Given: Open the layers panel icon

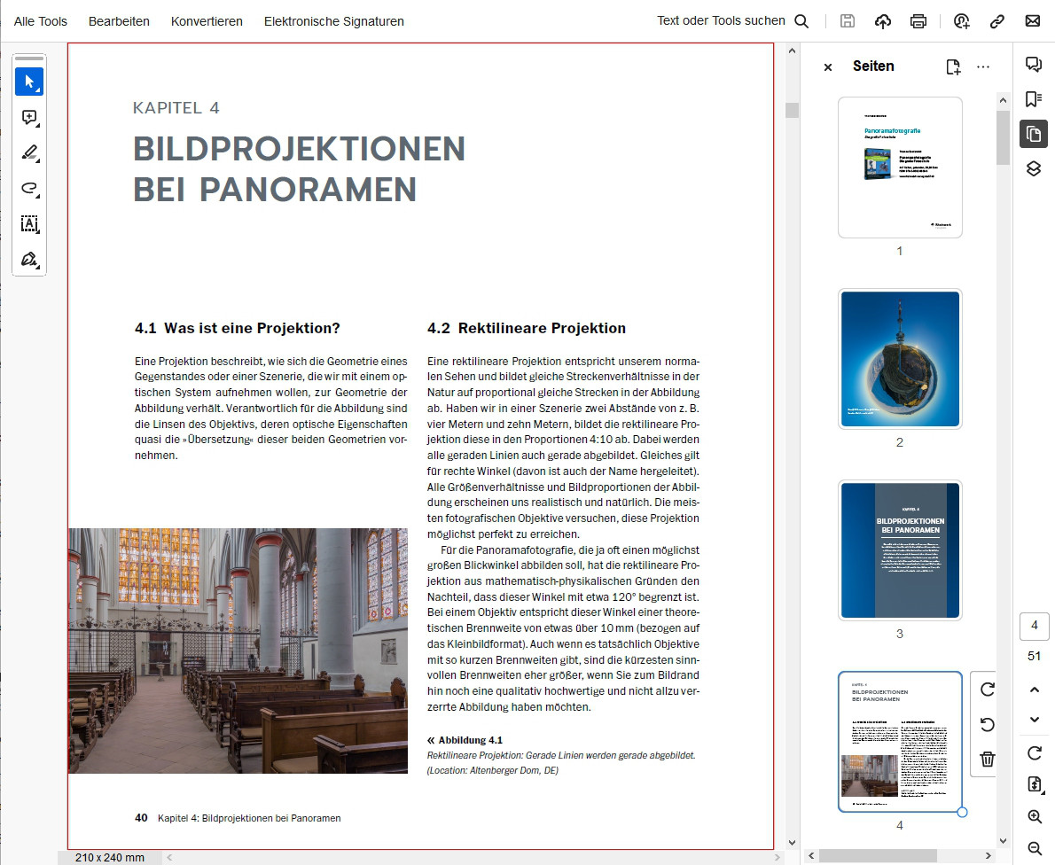Looking at the screenshot, I should coord(1034,168).
